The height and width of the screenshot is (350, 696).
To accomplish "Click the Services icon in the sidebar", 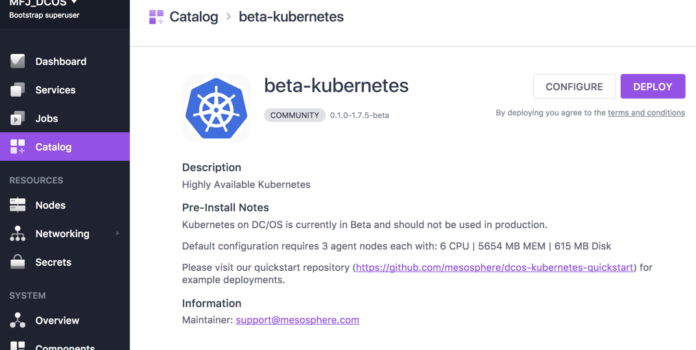I will coord(18,90).
